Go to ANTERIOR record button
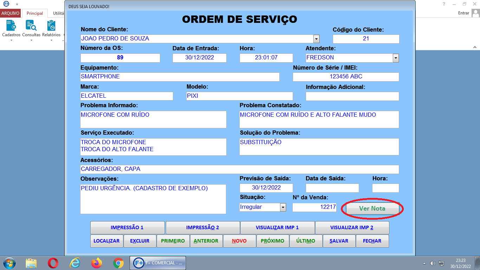Image resolution: width=480 pixels, height=270 pixels. coord(206,241)
